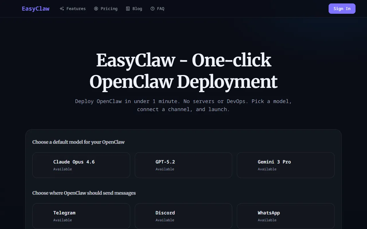Select Telegram as the message channel

coord(81,216)
